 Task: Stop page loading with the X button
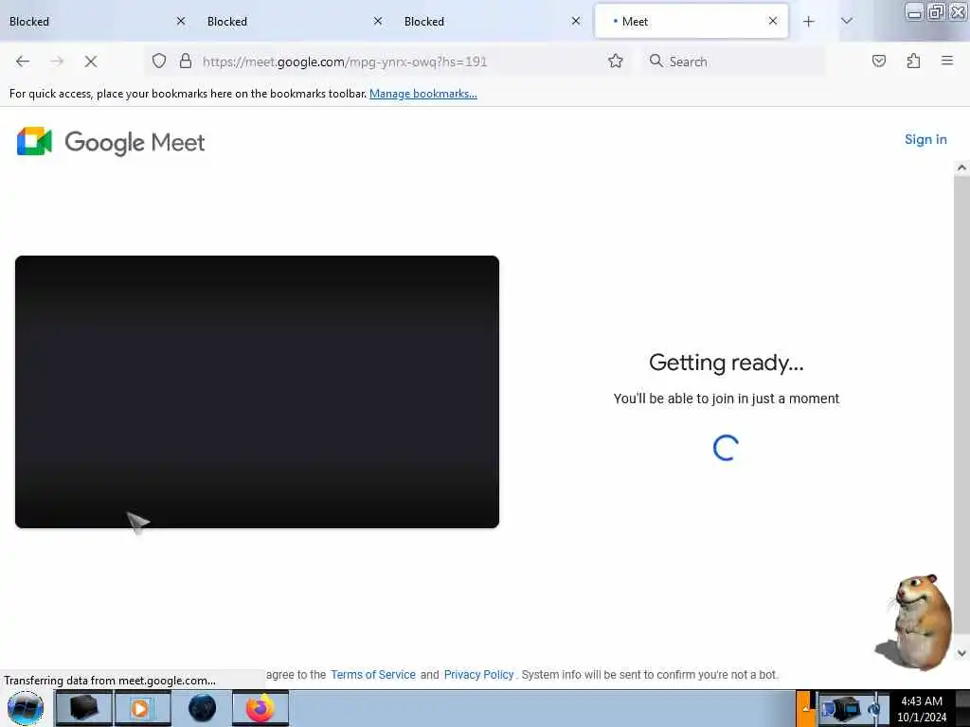(x=90, y=62)
